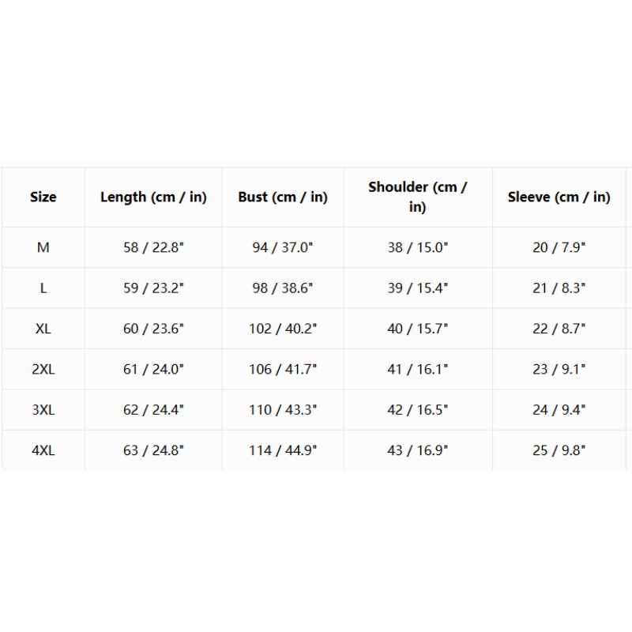Screen dimensions: 632x632
Task: Click the 63 / 24.8" length cell
Action: coord(153,450)
